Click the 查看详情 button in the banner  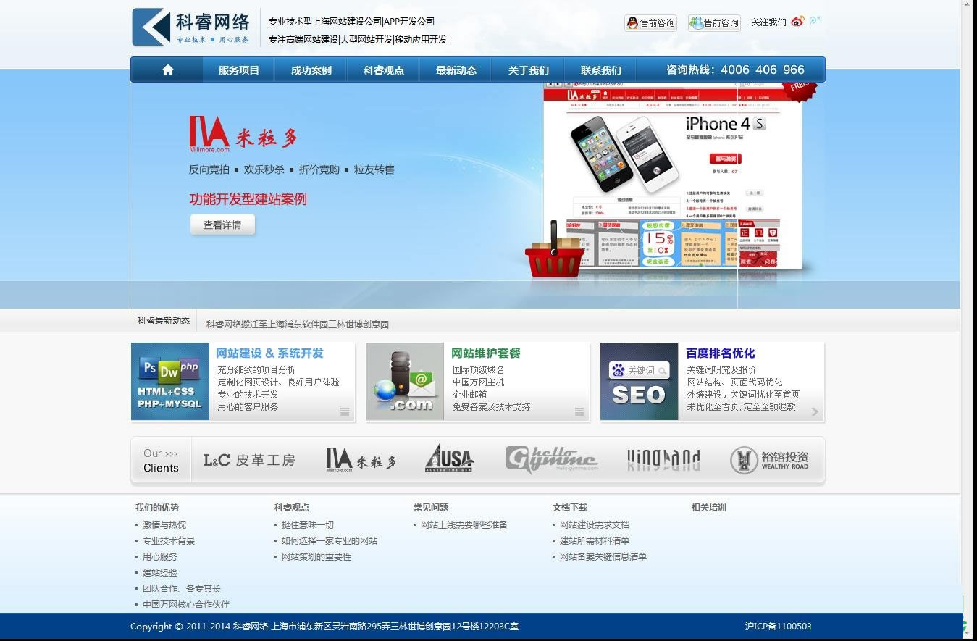click(x=222, y=225)
